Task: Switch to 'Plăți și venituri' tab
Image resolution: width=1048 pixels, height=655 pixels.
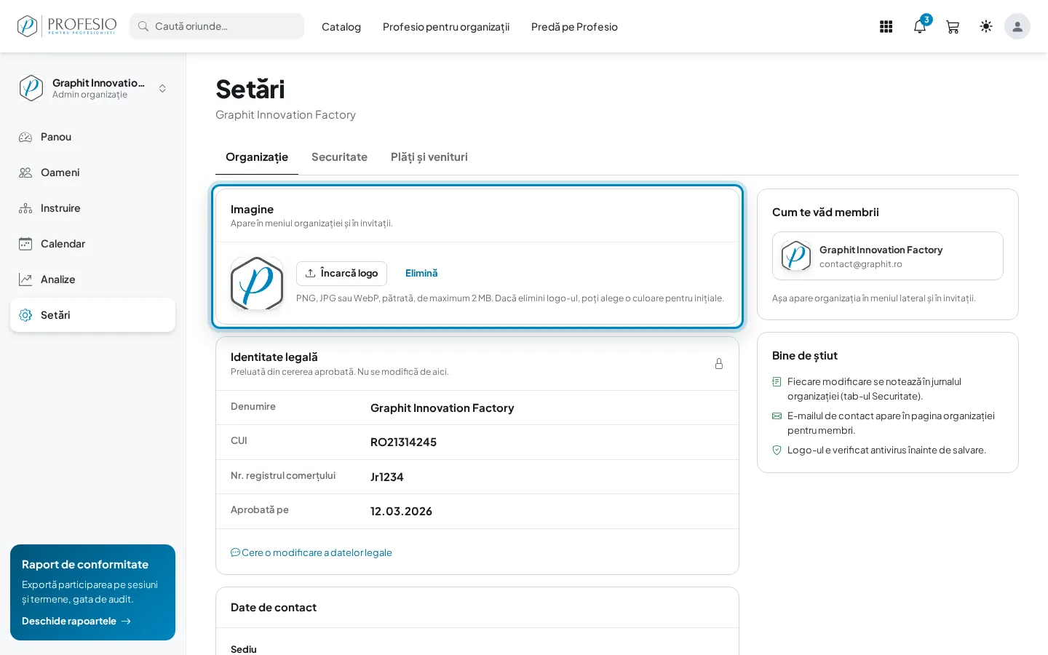Action: pyautogui.click(x=429, y=157)
